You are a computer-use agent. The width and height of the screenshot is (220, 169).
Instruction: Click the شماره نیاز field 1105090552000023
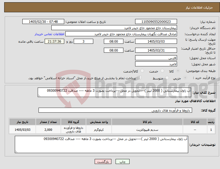pyautogui.click(x=156, y=21)
